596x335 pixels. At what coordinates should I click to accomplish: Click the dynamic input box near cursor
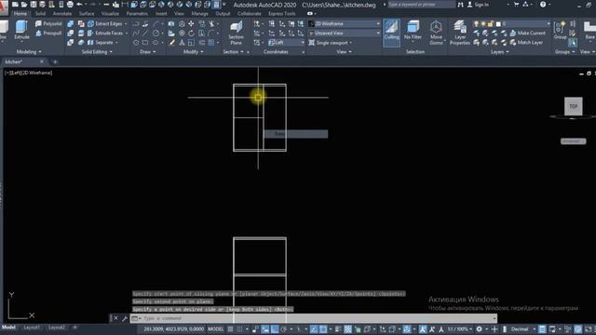pyautogui.click(x=296, y=134)
